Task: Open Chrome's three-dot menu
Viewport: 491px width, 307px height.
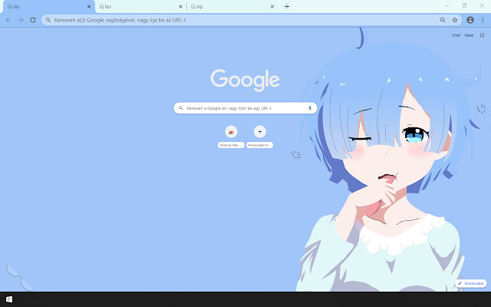Action: pyautogui.click(x=483, y=20)
